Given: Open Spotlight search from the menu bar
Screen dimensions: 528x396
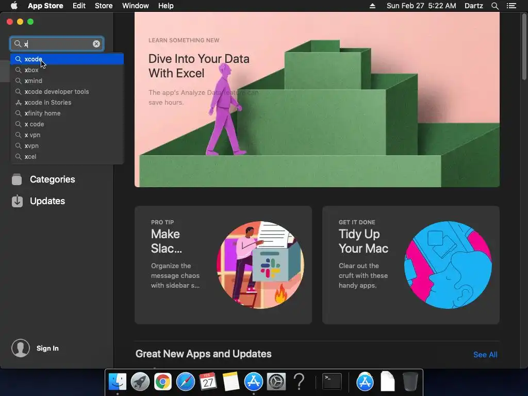Looking at the screenshot, I should coord(494,6).
